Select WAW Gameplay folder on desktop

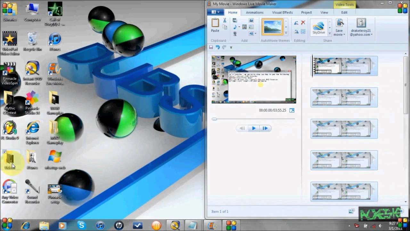(x=55, y=103)
